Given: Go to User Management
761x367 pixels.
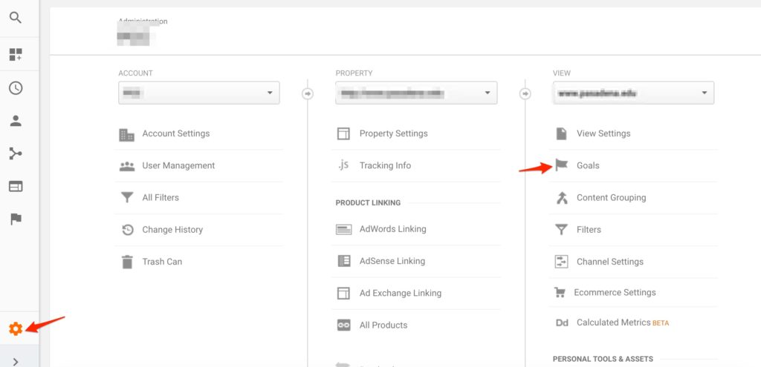Looking at the screenshot, I should click(x=178, y=165).
